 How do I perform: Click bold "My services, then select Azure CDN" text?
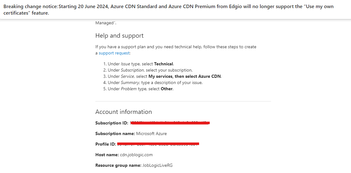185,76
